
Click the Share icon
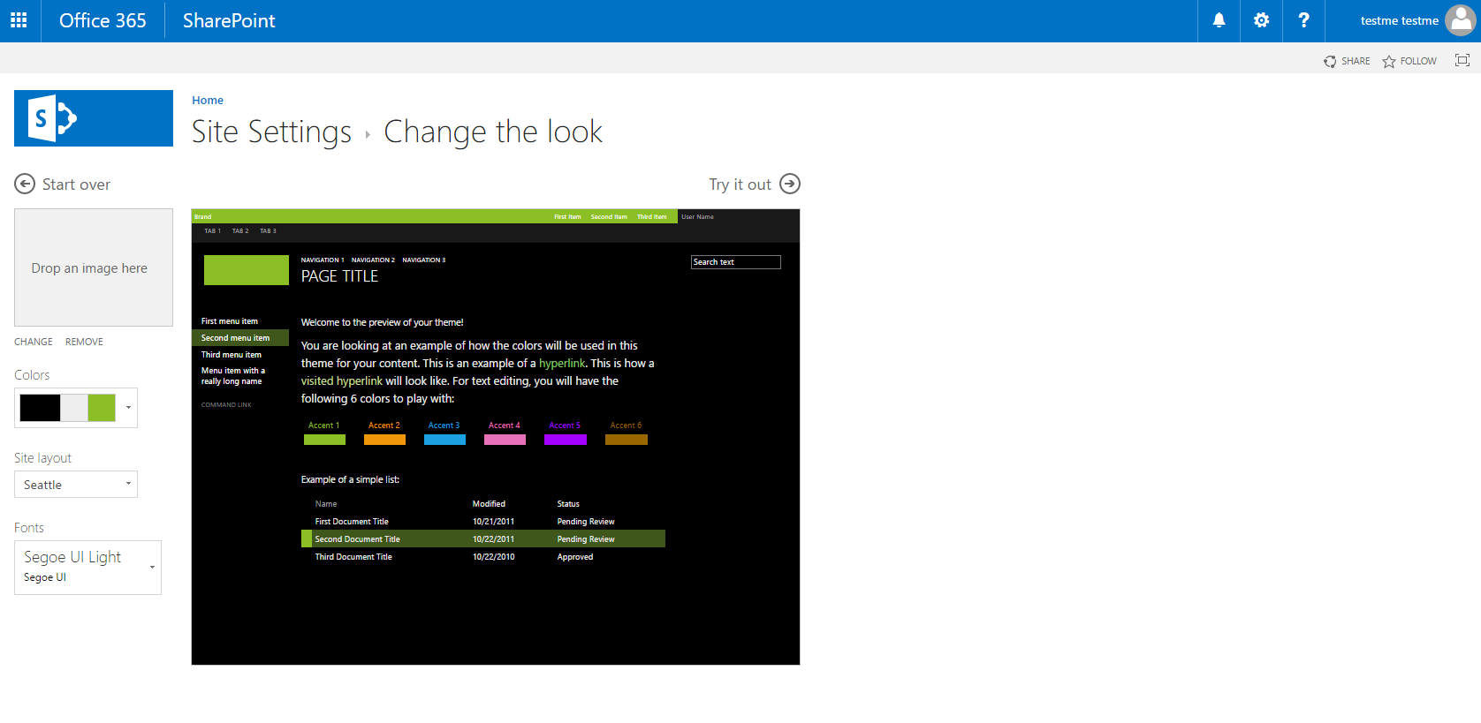pos(1330,61)
